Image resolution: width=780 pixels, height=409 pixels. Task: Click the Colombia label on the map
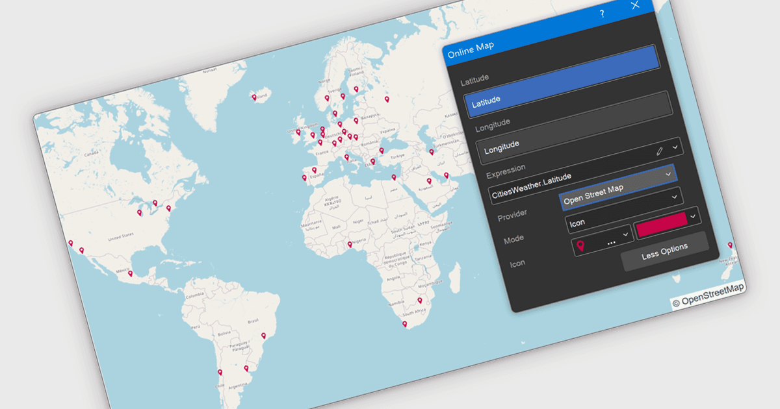pos(195,296)
